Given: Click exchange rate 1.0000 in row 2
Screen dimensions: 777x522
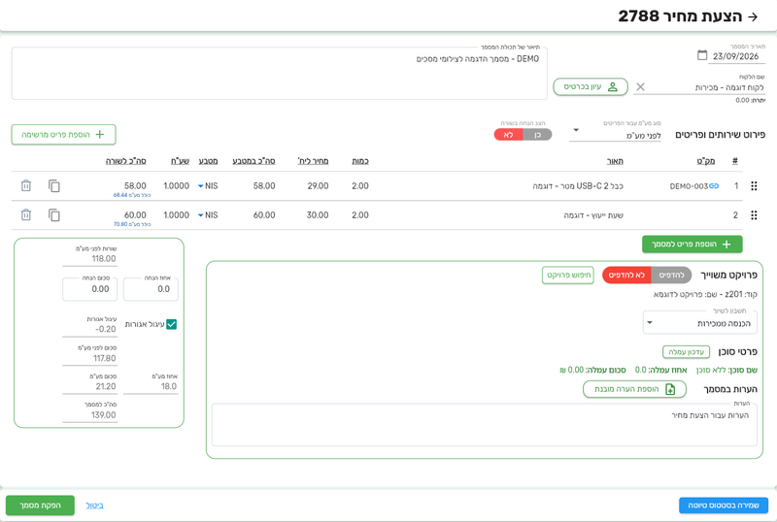Looking at the screenshot, I should click(x=177, y=215).
